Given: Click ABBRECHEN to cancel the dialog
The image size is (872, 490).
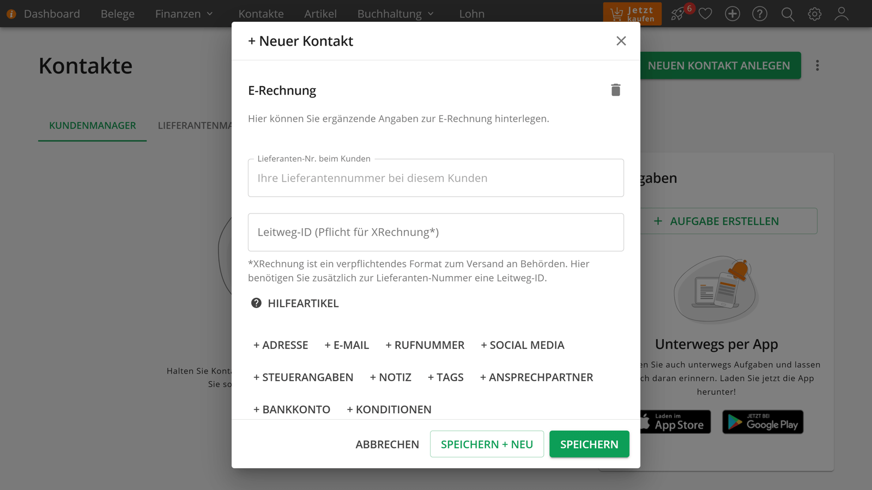Looking at the screenshot, I should pos(387,444).
